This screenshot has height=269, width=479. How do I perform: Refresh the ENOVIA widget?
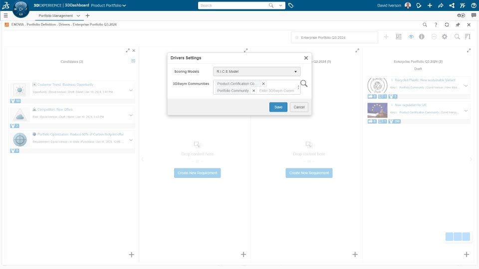447,25
